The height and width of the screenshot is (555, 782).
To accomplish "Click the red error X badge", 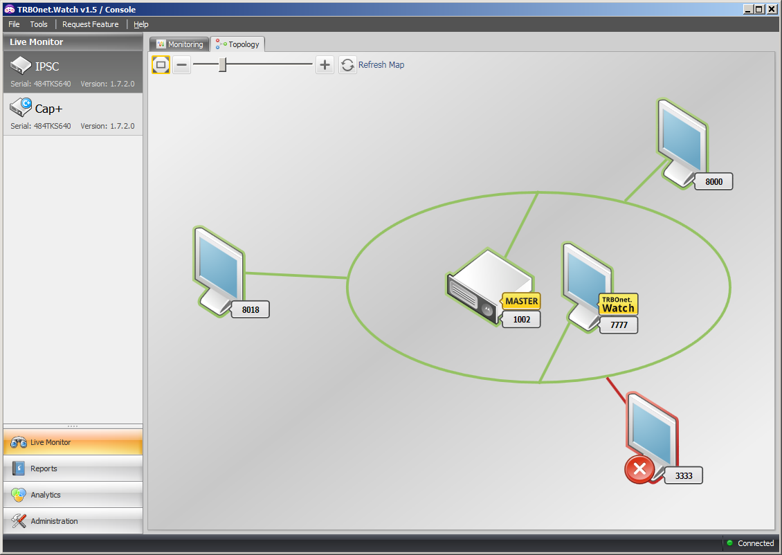I will (x=639, y=469).
